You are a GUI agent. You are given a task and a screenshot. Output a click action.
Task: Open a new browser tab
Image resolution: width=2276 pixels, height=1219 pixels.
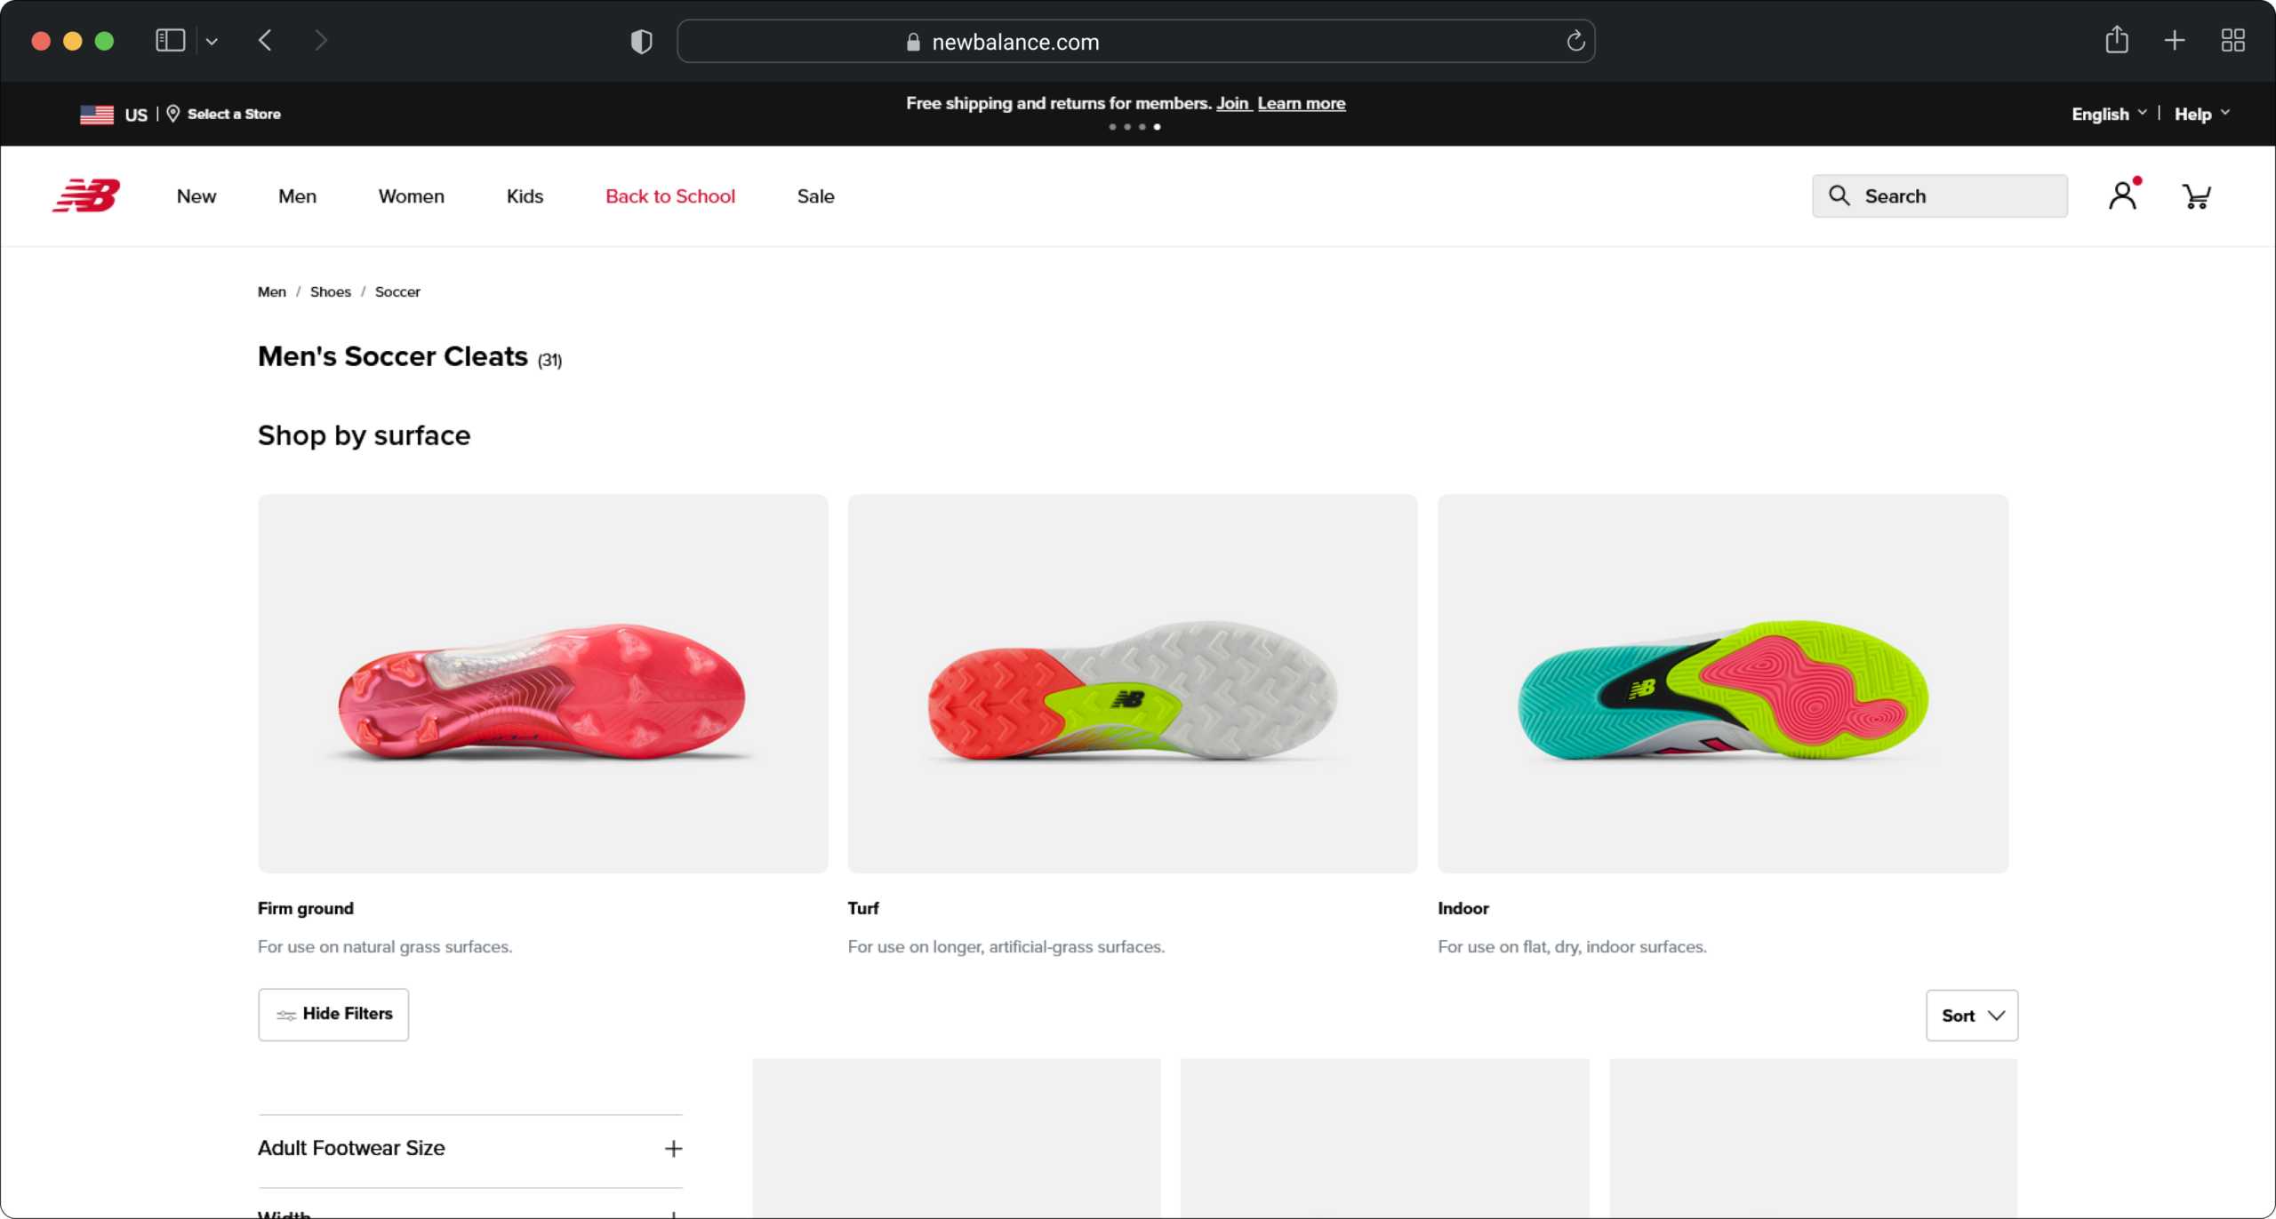[2174, 41]
